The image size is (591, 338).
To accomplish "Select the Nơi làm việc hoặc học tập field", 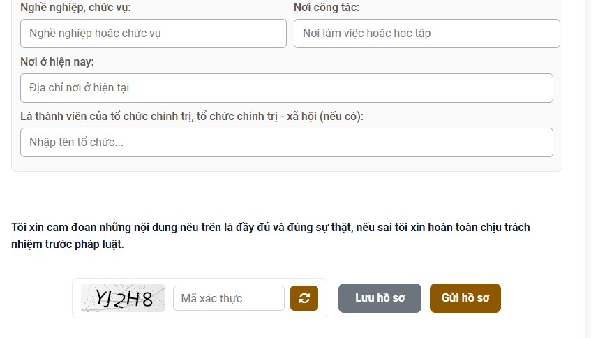I will click(426, 34).
